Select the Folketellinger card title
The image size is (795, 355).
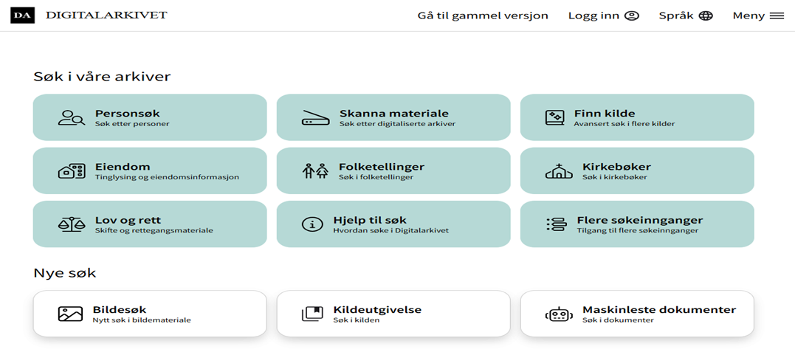click(381, 167)
